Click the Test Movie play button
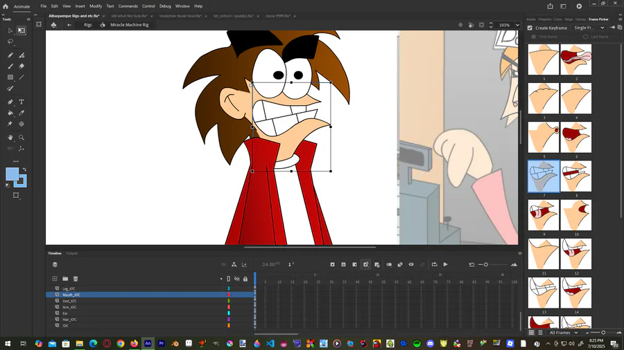The width and height of the screenshot is (624, 350). pyautogui.click(x=579, y=6)
